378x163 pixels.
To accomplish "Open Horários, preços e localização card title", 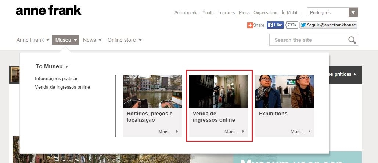I will [150, 116].
